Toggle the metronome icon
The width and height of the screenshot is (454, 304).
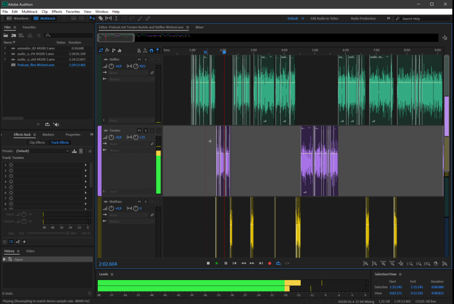coord(139,50)
